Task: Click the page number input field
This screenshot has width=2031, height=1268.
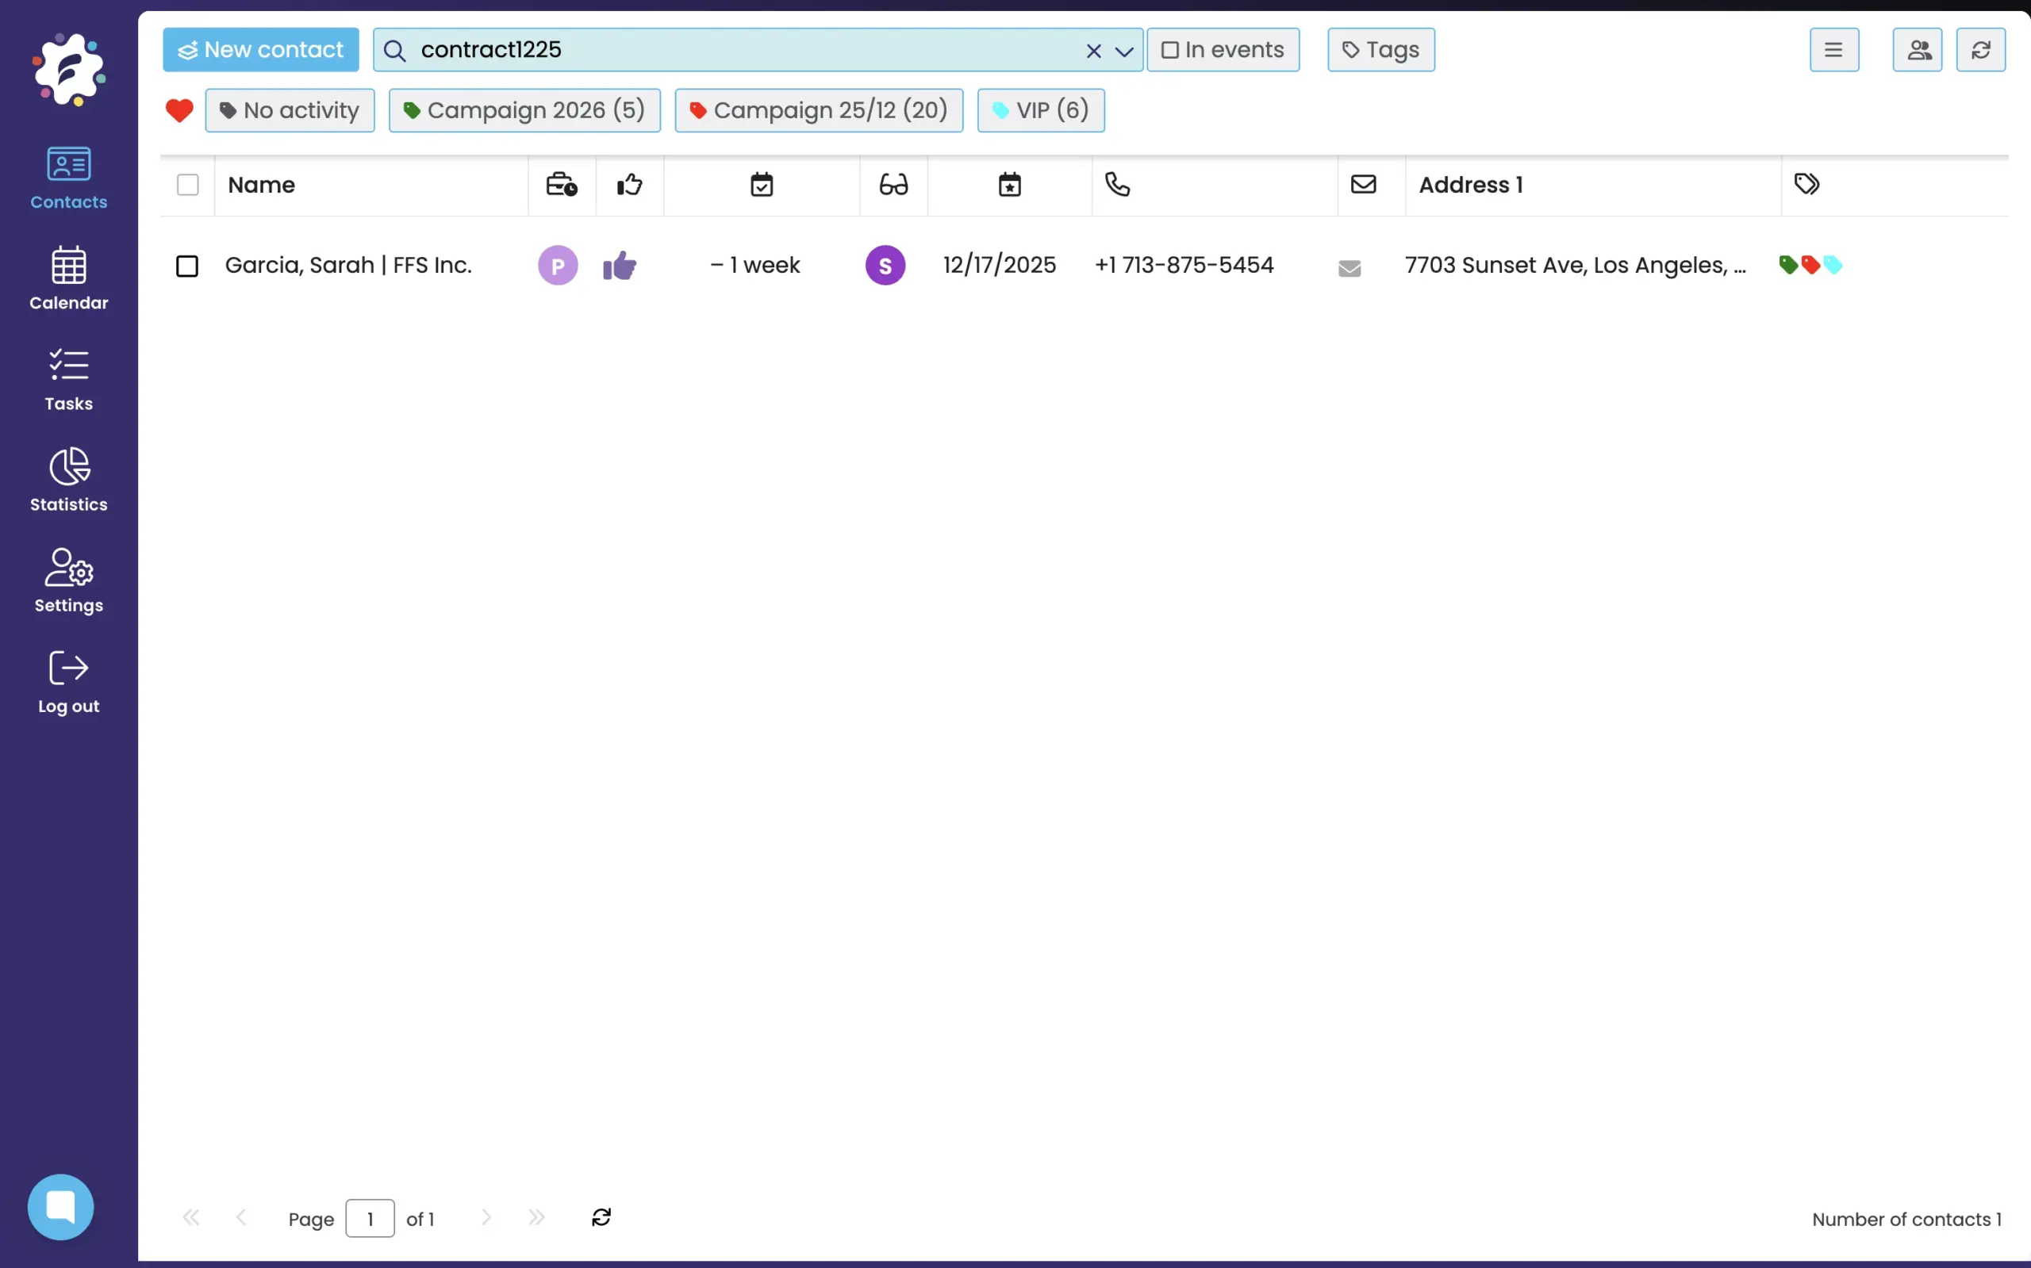Action: tap(369, 1219)
